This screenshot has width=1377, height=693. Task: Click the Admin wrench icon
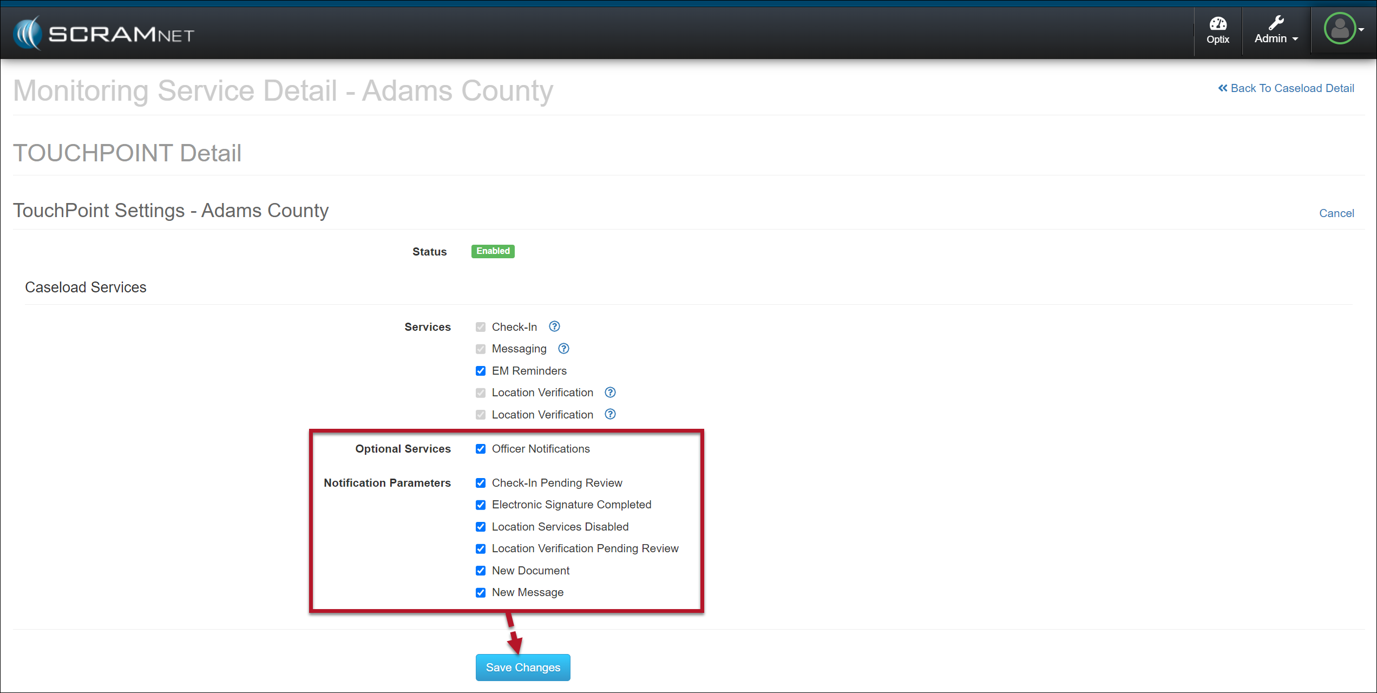1276,23
